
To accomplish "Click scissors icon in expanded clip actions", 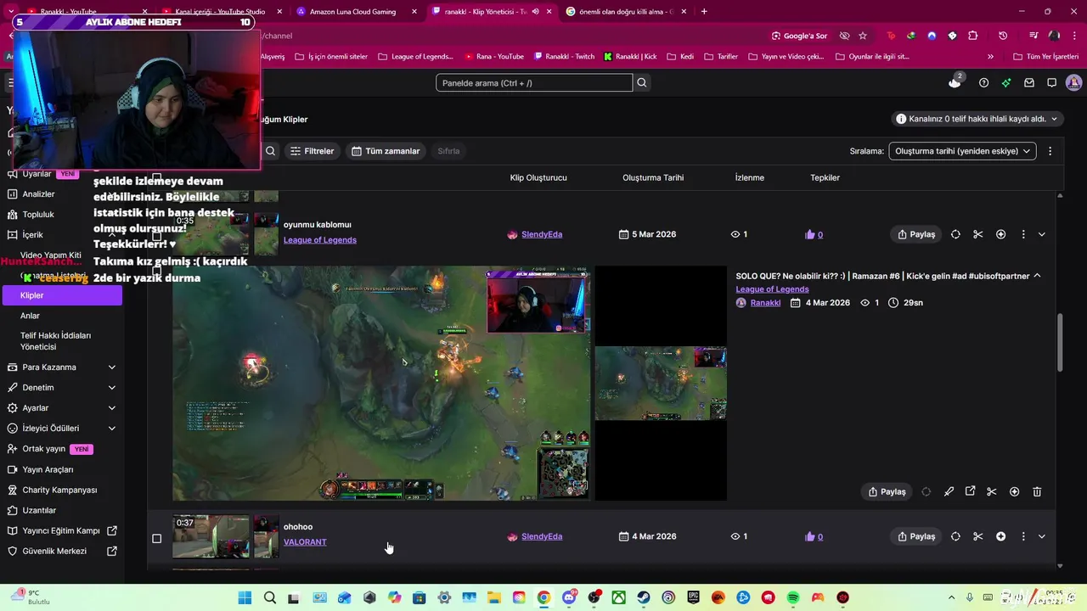I will 992,491.
